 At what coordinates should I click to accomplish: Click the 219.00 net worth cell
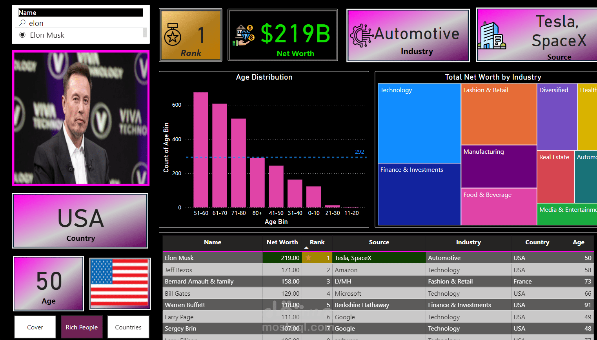(x=282, y=258)
